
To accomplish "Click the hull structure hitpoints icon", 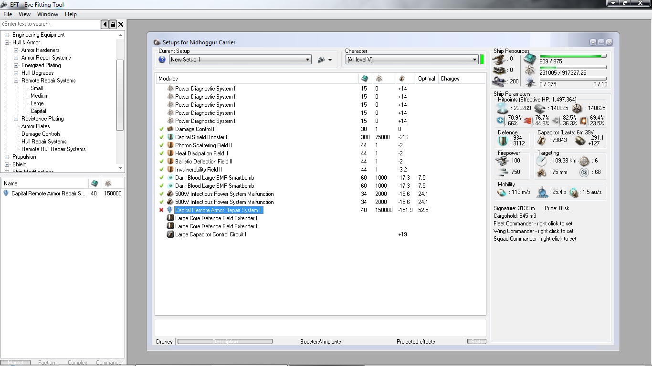I will click(x=577, y=108).
